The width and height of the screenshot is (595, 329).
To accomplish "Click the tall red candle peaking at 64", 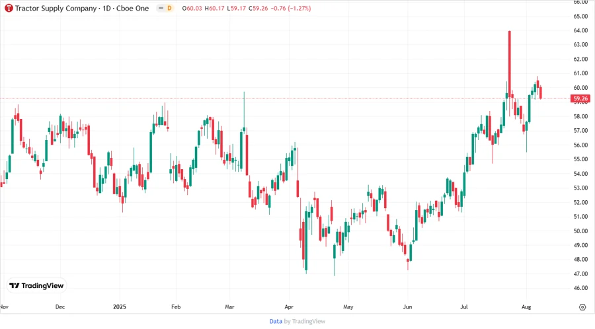I will 510,63.
